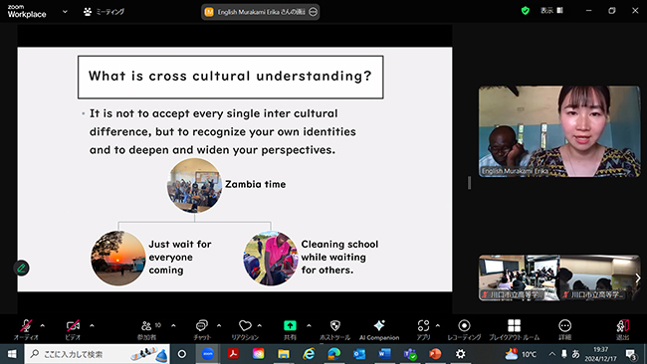Click the green annotate pencil button
The width and height of the screenshot is (647, 364).
22,269
